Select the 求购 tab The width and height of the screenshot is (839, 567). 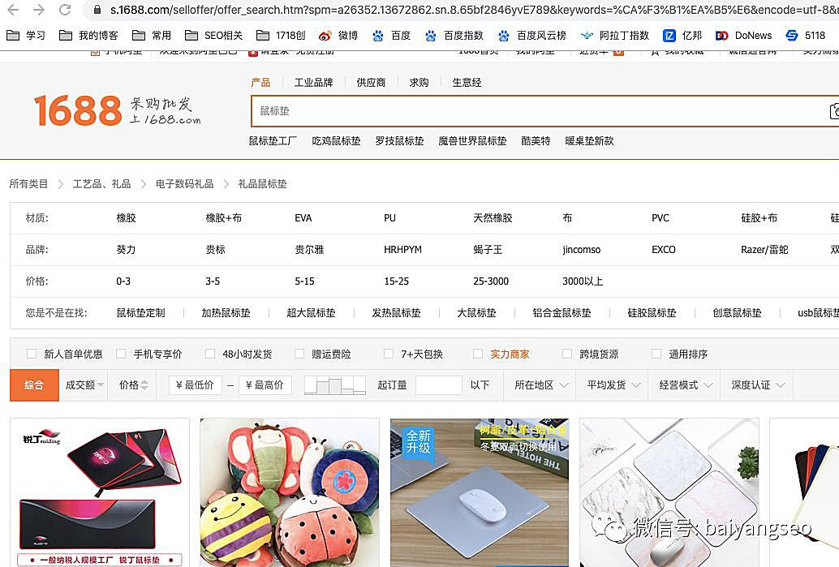coord(419,82)
